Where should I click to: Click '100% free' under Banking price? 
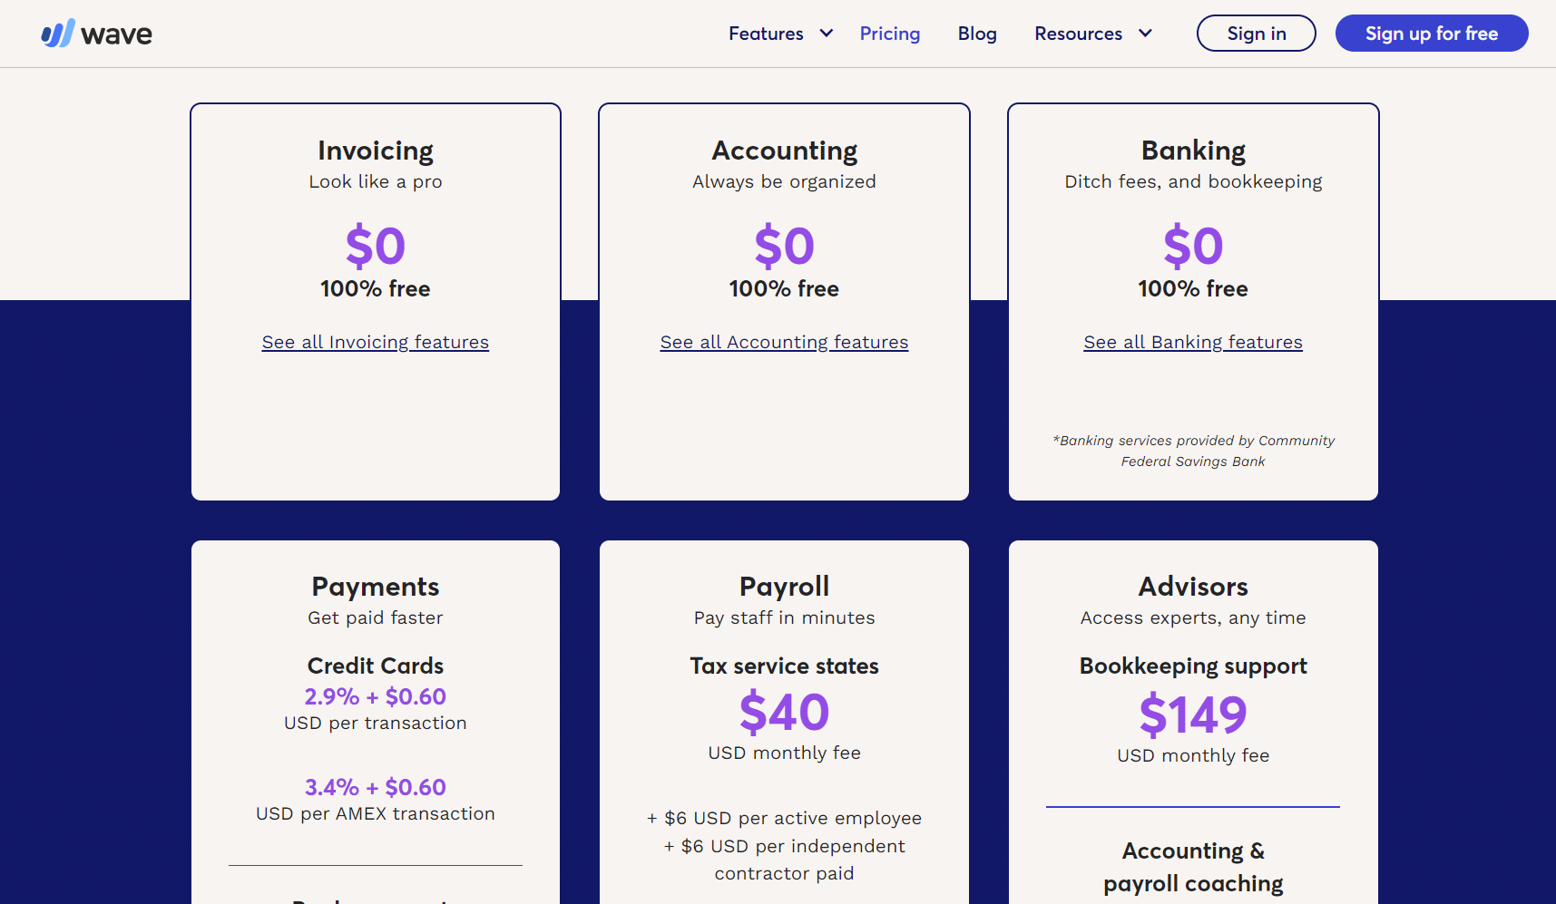1193,288
